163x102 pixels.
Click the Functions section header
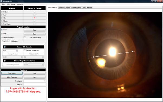pos(23,70)
